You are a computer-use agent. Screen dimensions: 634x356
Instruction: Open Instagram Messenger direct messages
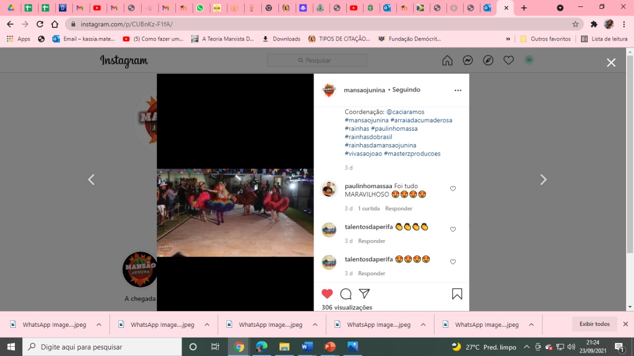(x=468, y=60)
